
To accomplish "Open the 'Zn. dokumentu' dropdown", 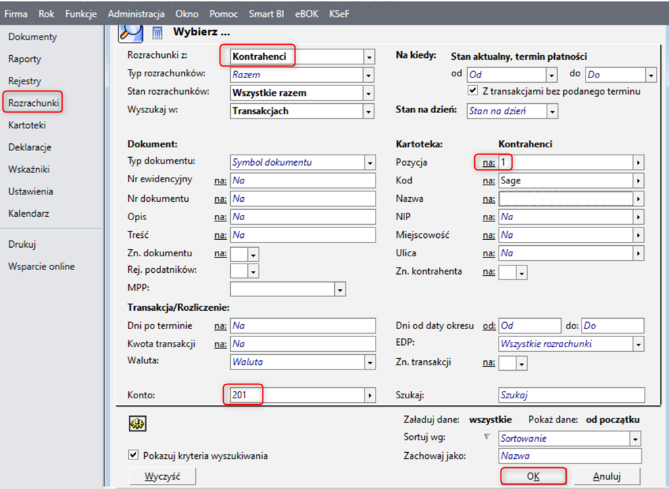I will point(253,254).
